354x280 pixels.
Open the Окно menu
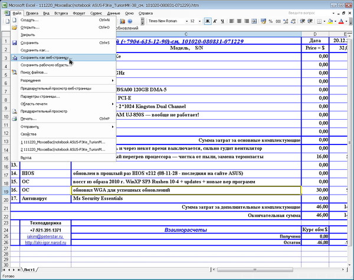[129, 14]
